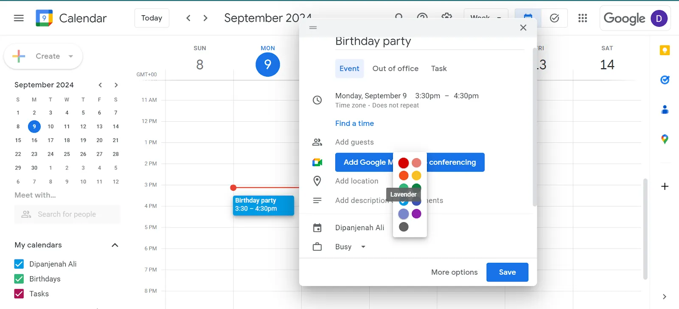Image resolution: width=679 pixels, height=309 pixels.
Task: Open Google Maps side panel icon
Action: pyautogui.click(x=665, y=139)
